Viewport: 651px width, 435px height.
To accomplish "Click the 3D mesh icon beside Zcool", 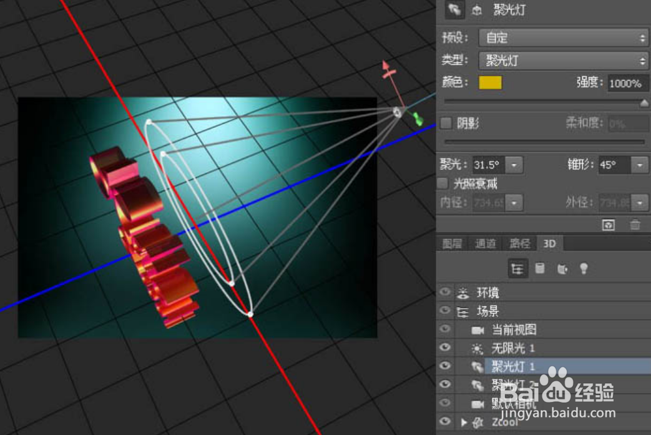I will click(x=477, y=423).
